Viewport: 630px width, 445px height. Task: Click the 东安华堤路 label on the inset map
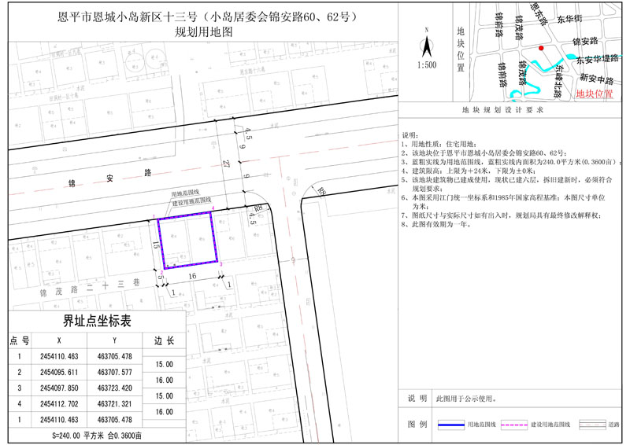pyautogui.click(x=598, y=60)
